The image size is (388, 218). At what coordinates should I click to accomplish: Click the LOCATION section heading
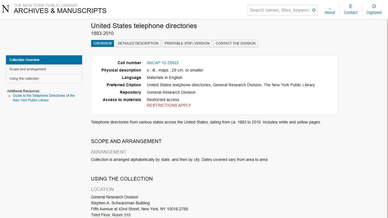[102, 189]
